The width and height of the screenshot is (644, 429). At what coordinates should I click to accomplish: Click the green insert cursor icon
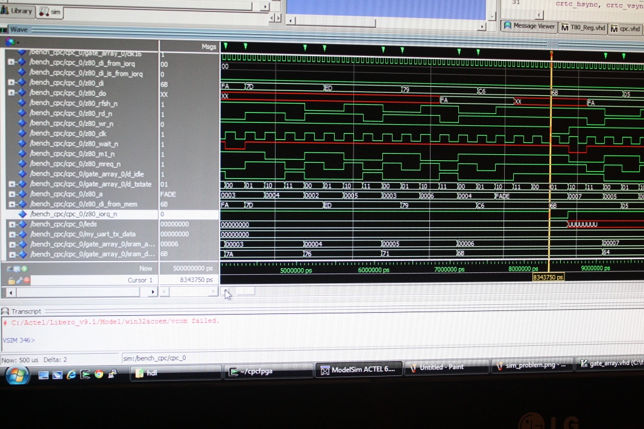coord(25,269)
